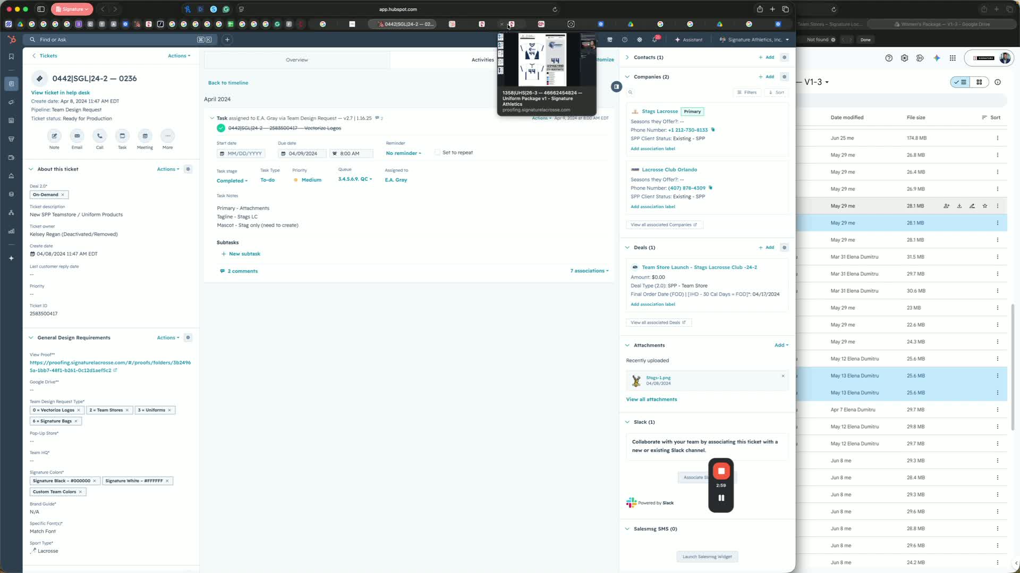
Task: Switch to the Activities tab
Action: [x=482, y=60]
